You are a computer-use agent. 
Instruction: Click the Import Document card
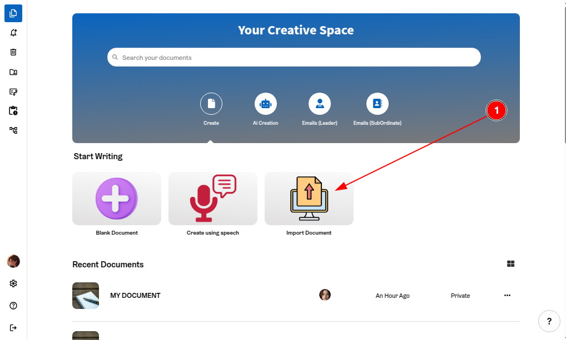coord(309,199)
